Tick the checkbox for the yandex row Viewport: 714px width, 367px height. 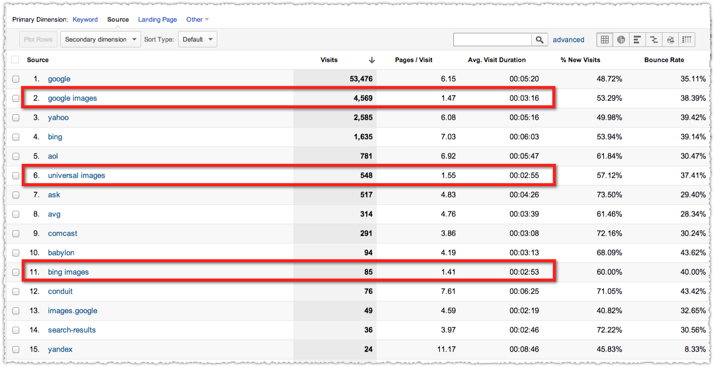coord(16,349)
